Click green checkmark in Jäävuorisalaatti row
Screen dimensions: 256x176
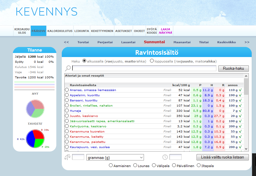click(240, 121)
